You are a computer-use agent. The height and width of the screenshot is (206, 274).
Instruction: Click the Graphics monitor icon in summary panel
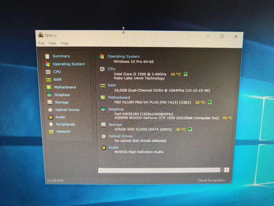103,110
